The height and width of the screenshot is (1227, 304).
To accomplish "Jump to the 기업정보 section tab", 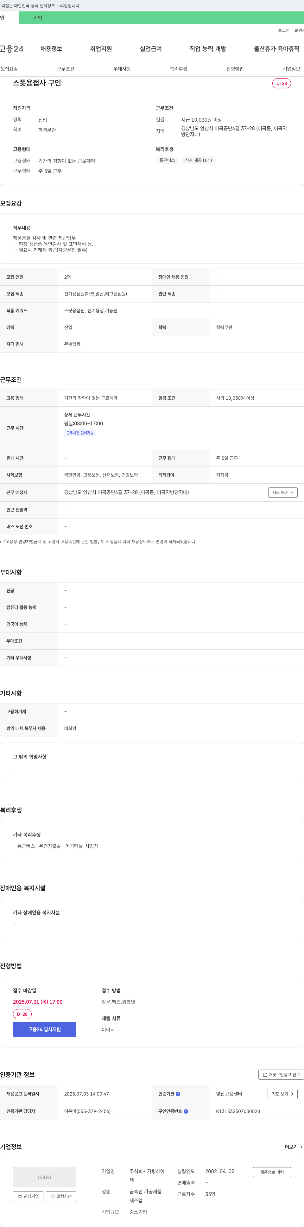I will (x=292, y=69).
